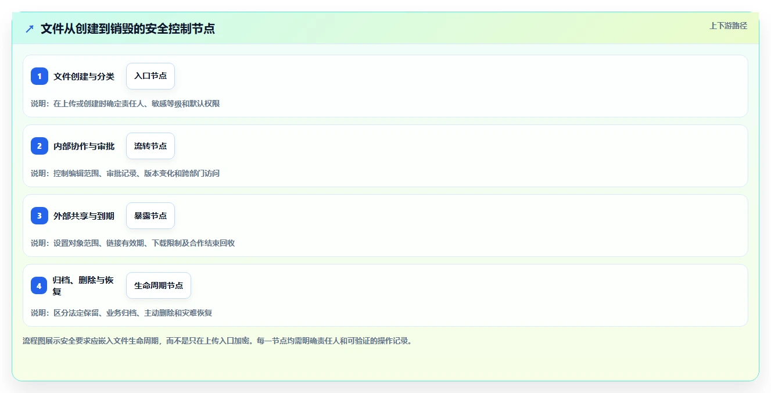Click step number 4 badge
Screen dimensions: 771x393
[x=40, y=285]
